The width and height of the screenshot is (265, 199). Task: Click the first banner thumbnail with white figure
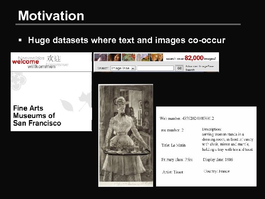click(x=101, y=57)
